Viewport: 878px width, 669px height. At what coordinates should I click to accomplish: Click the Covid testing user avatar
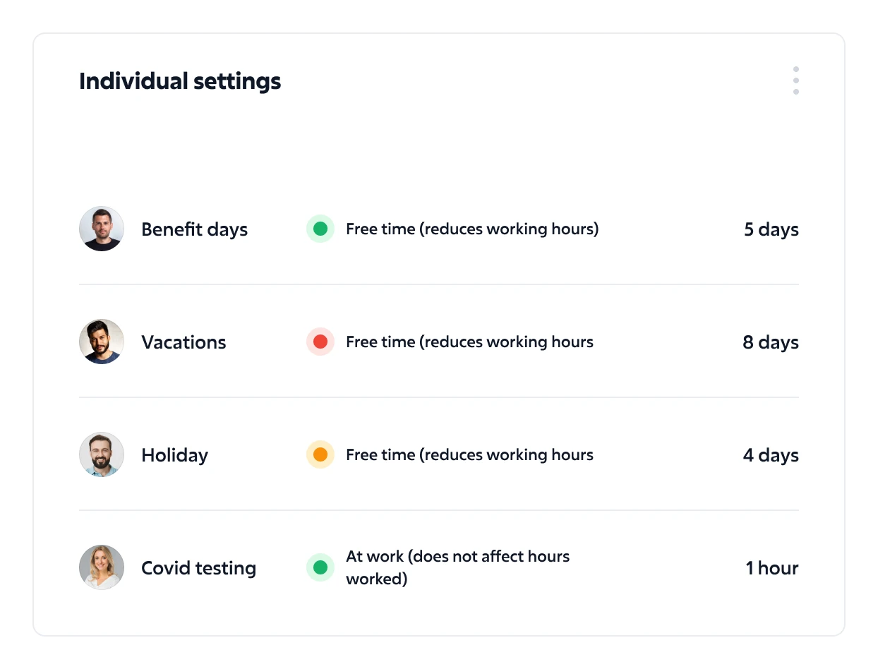click(102, 567)
